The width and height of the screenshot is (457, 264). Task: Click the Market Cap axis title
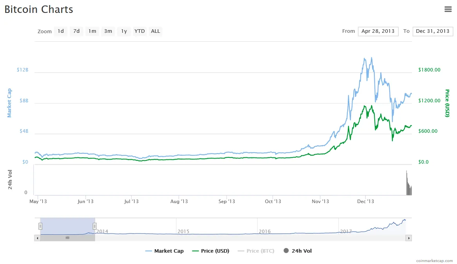pos(9,103)
